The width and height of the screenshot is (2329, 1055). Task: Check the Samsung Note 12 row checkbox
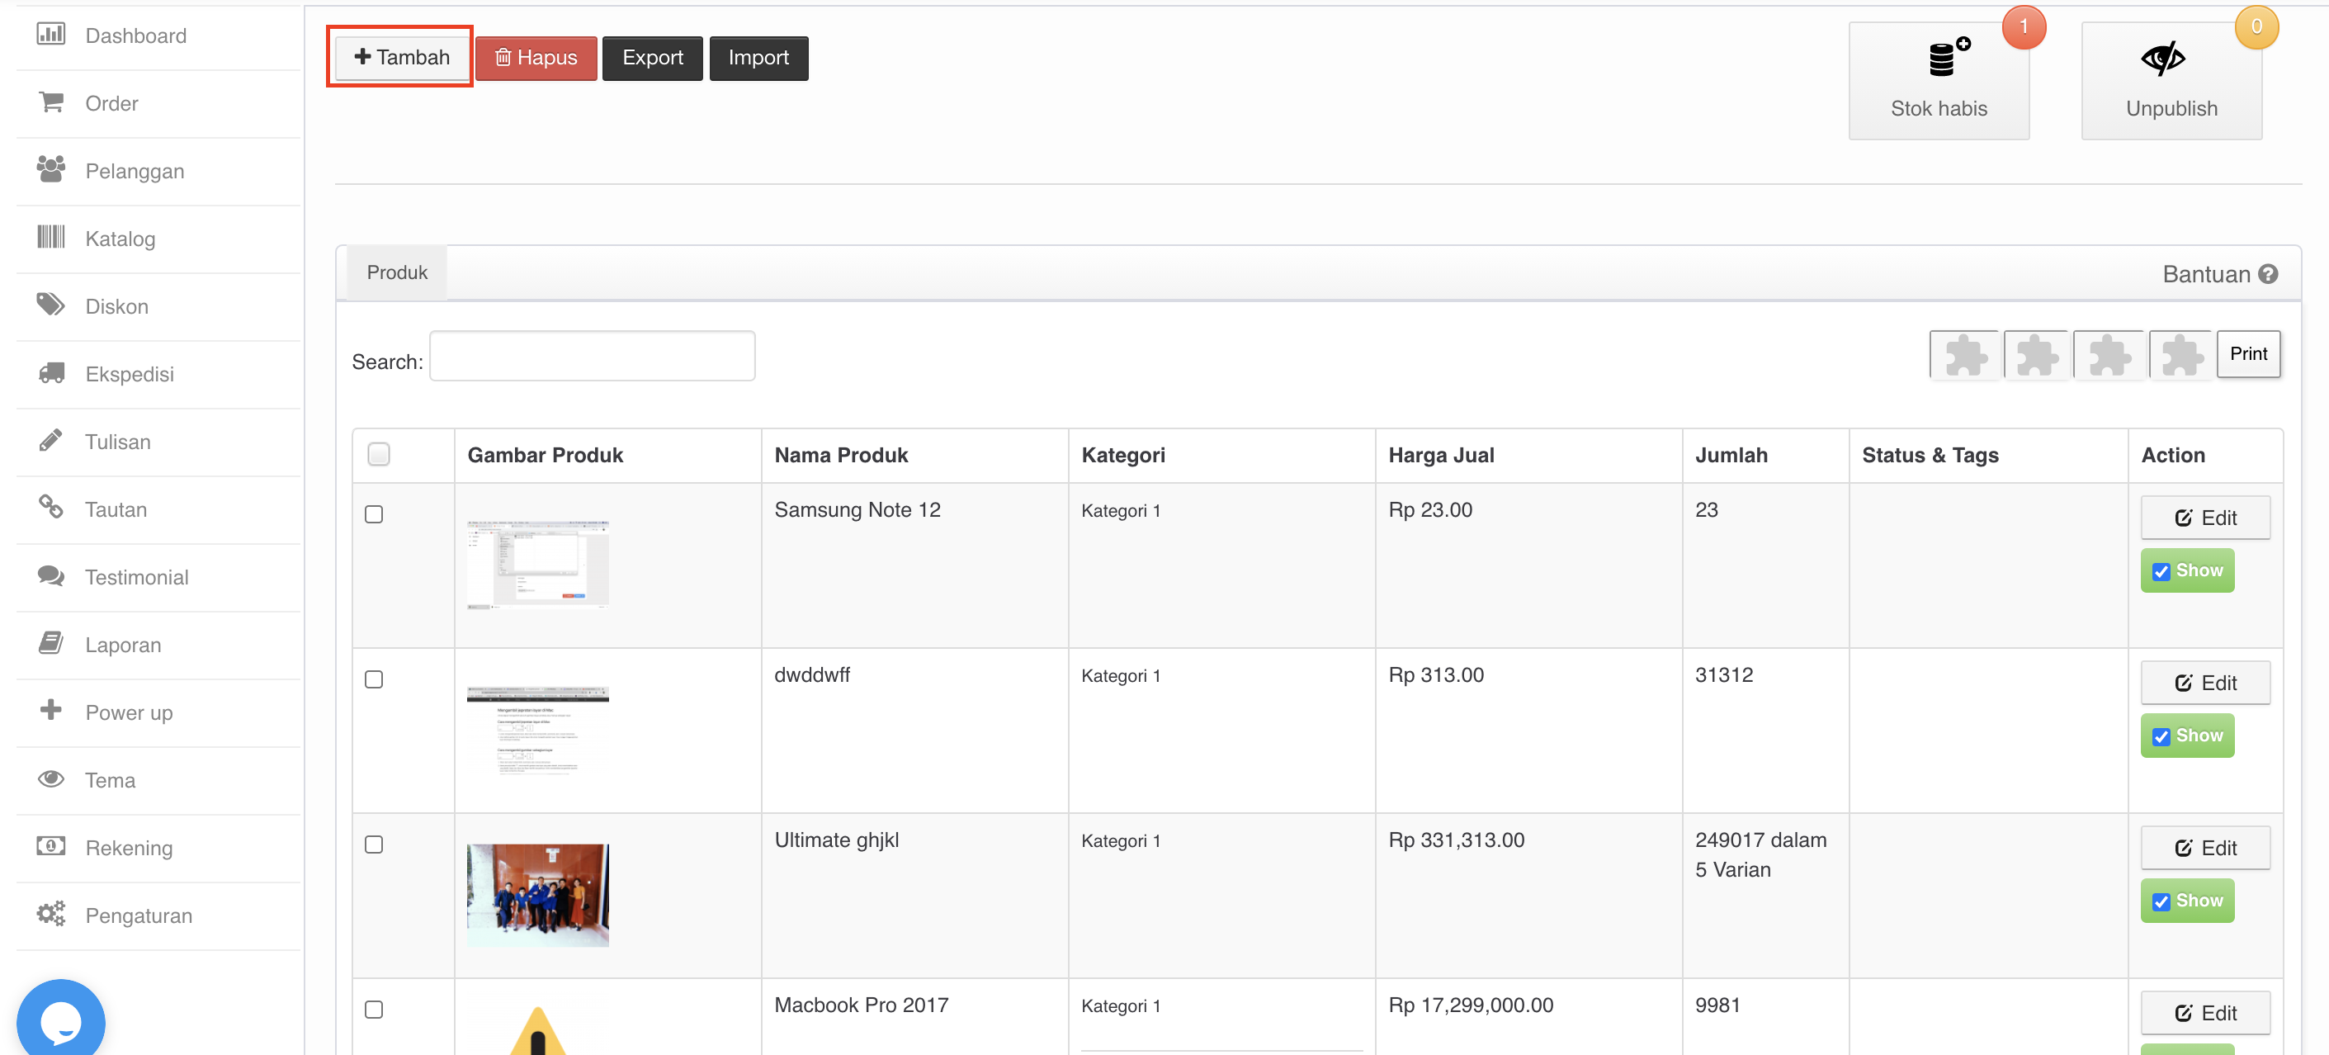click(x=373, y=514)
